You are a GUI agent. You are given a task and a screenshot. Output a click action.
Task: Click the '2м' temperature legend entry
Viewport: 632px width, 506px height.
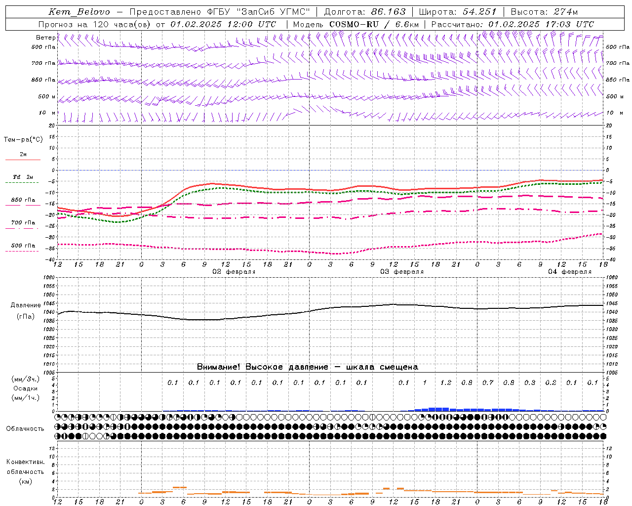coord(23,155)
